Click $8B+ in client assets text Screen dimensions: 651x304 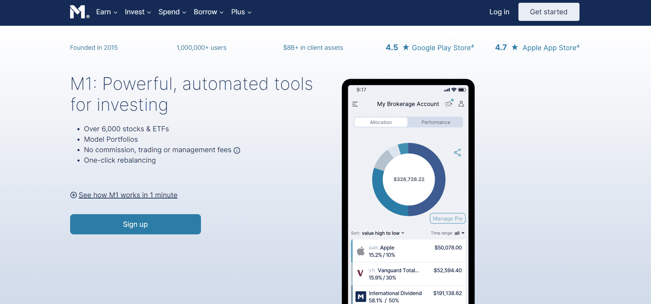pyautogui.click(x=313, y=48)
